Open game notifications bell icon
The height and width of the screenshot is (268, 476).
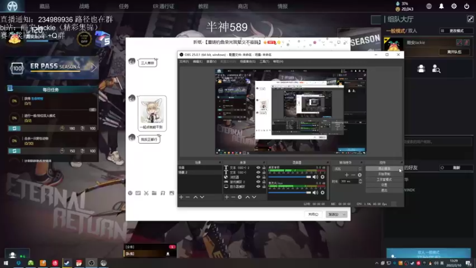point(441,6)
